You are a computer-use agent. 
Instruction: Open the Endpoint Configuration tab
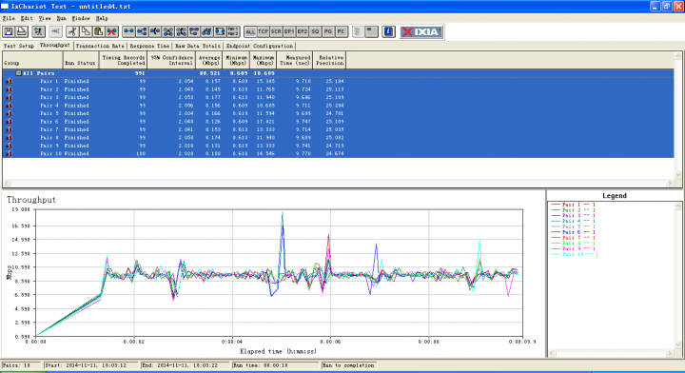click(260, 46)
